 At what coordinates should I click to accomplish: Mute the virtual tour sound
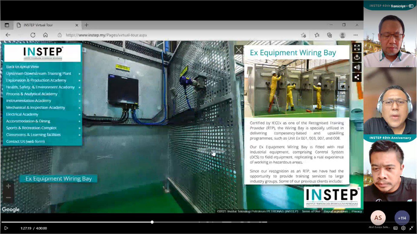(x=357, y=67)
